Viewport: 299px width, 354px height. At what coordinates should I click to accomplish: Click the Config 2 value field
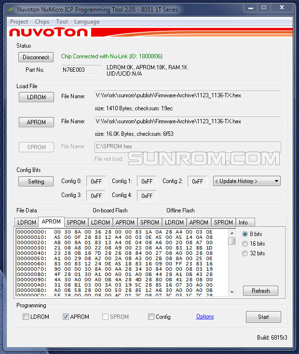click(x=197, y=182)
